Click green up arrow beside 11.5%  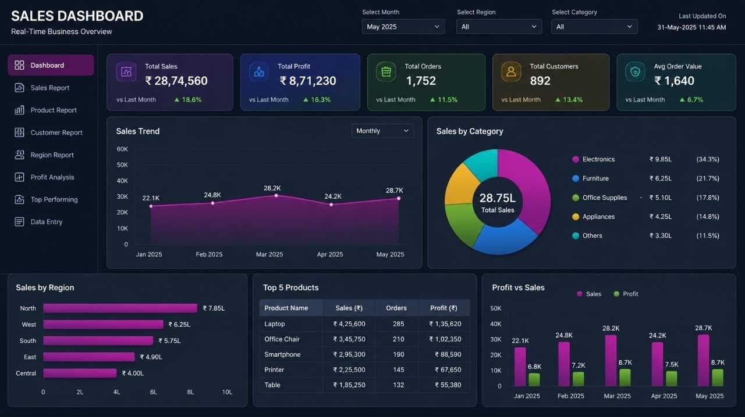point(432,100)
